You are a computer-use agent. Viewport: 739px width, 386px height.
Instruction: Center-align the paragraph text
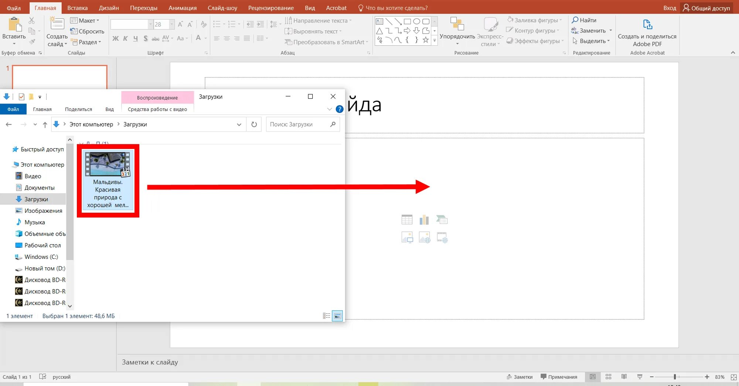(x=227, y=38)
